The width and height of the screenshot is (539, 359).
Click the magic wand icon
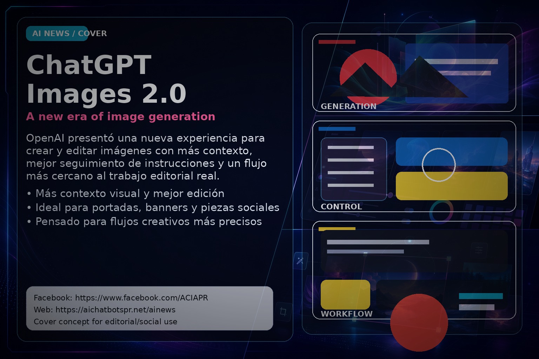pos(300,260)
